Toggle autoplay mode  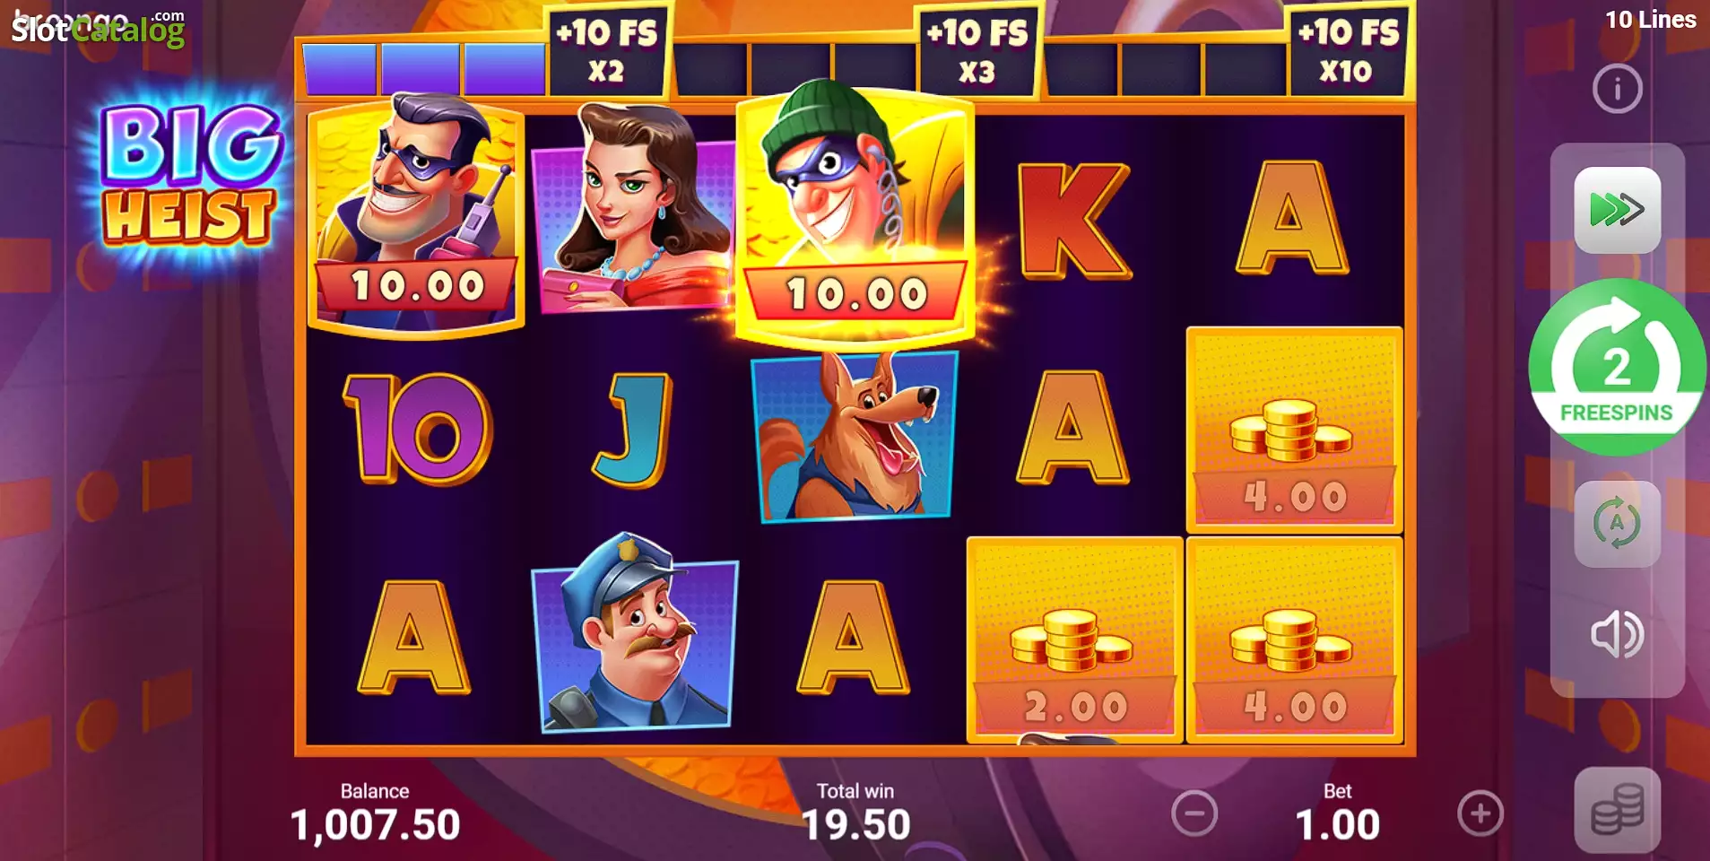[x=1617, y=524]
